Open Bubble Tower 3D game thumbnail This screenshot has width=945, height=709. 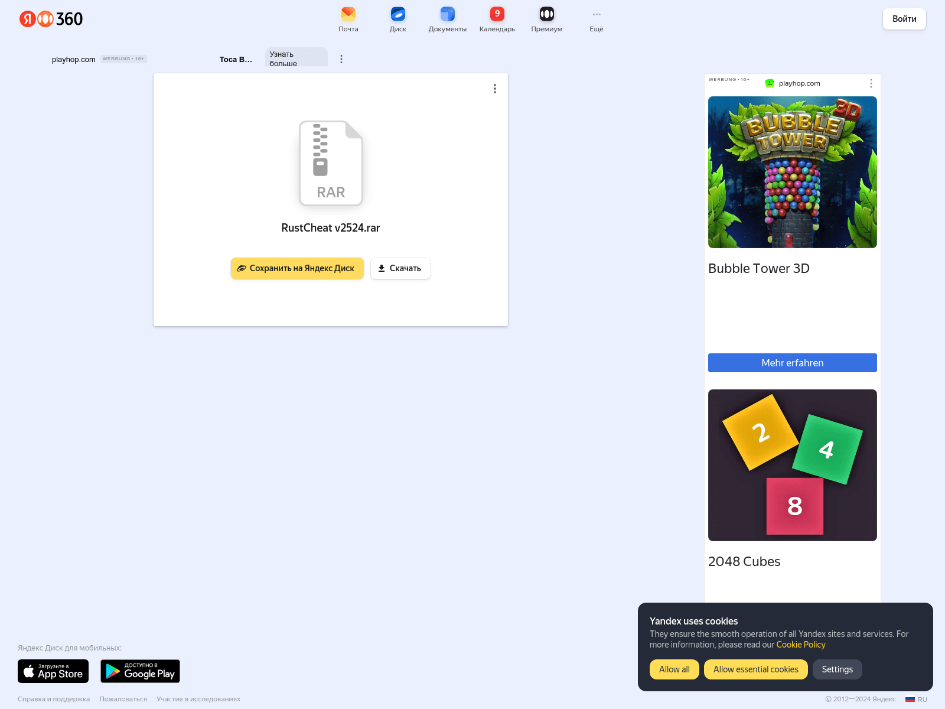point(793,172)
